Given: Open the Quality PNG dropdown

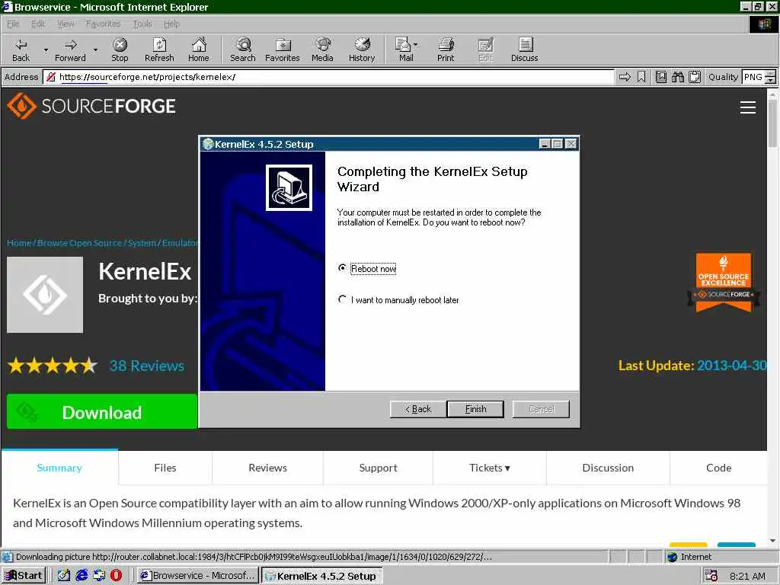Looking at the screenshot, I should [x=770, y=77].
